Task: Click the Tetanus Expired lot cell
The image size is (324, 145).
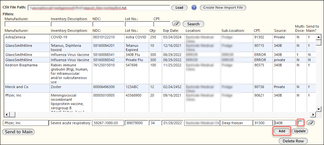Action: point(136,47)
